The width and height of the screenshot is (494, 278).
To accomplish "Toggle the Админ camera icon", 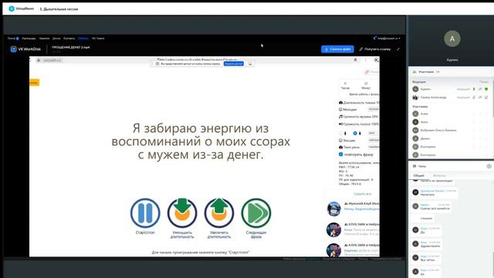I will [x=480, y=90].
